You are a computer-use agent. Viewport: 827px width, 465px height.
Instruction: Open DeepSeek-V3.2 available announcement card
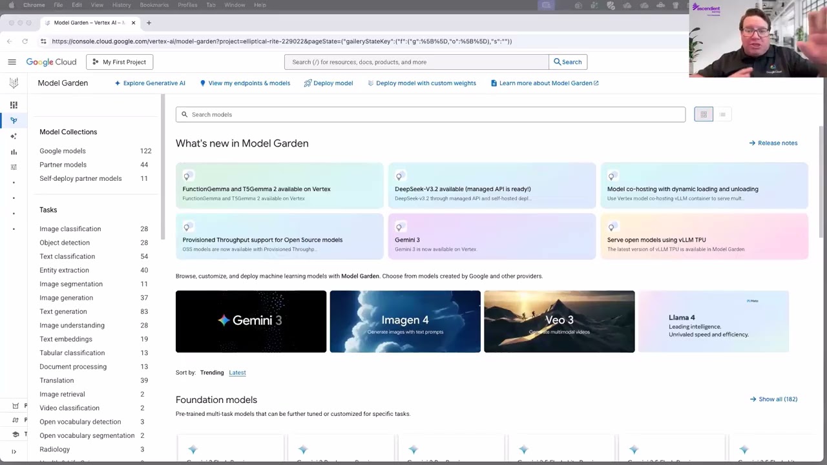492,186
